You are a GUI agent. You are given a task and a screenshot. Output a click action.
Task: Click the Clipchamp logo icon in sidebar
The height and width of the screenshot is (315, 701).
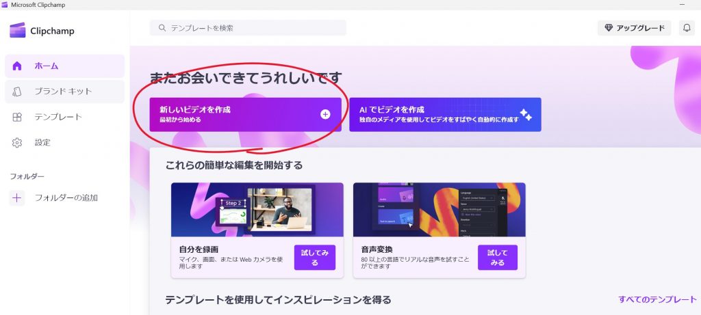[17, 30]
